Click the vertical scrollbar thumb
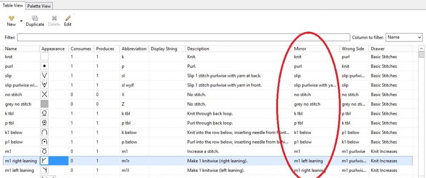 pyautogui.click(x=421, y=54)
